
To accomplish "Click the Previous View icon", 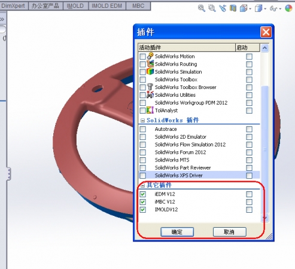I will 223,8.
